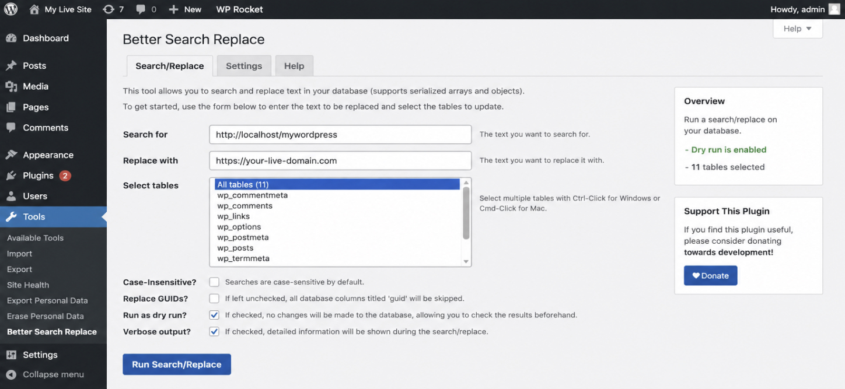Select wp_postmeta table
This screenshot has width=845, height=389.
click(x=337, y=237)
